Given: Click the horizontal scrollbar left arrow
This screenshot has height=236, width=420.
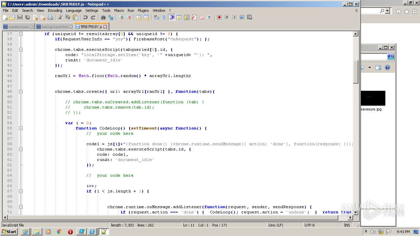Looking at the screenshot, I should (5, 218).
